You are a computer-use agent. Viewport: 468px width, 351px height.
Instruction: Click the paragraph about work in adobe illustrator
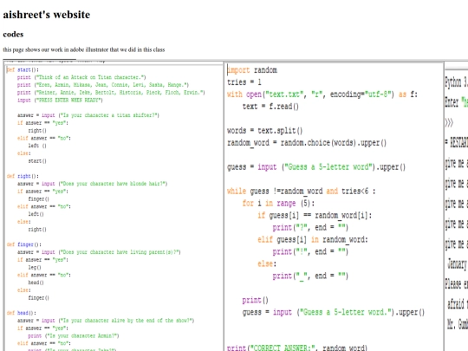84,49
